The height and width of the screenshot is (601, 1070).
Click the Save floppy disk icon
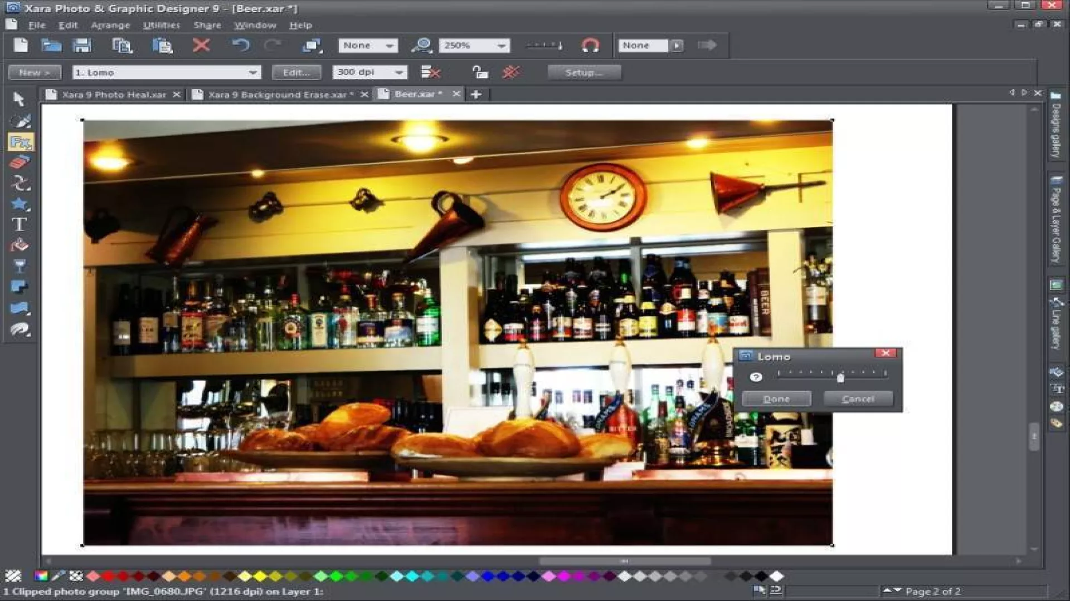point(82,45)
